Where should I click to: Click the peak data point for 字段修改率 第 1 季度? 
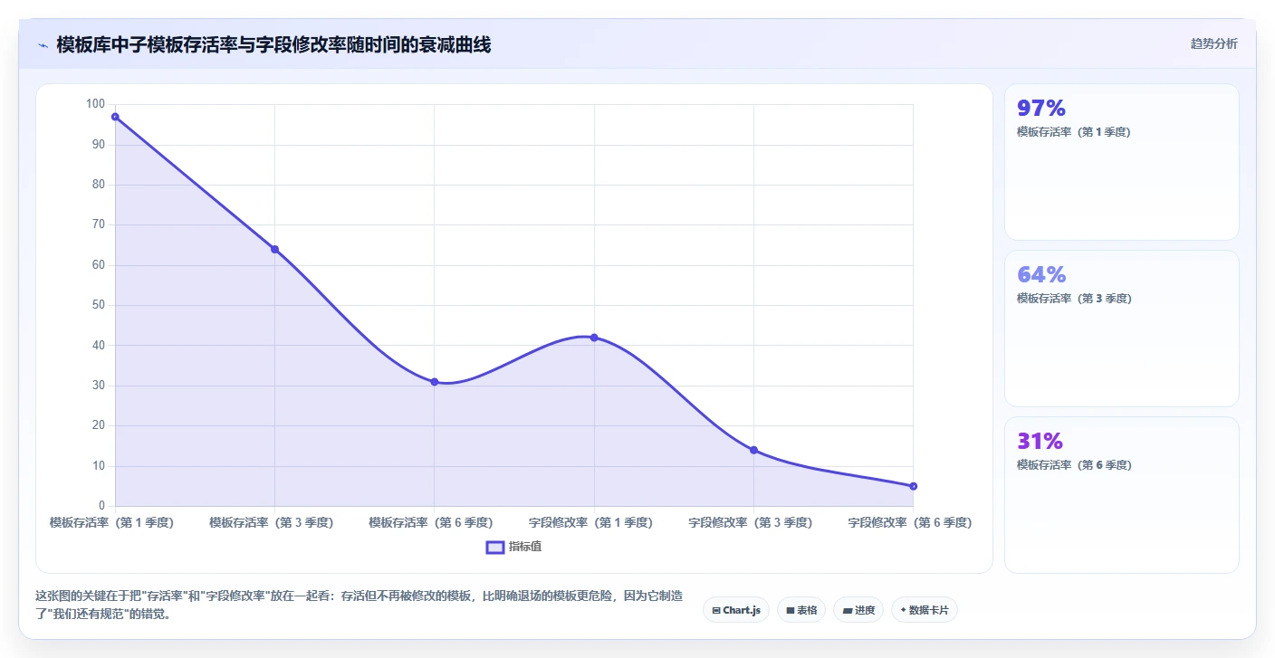coord(594,338)
